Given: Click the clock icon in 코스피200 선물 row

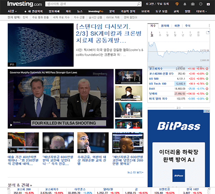Looking at the screenshot, I should (207, 74).
